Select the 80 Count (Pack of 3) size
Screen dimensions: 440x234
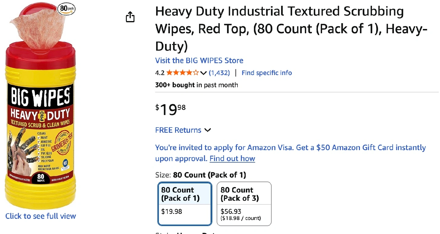[244, 203]
